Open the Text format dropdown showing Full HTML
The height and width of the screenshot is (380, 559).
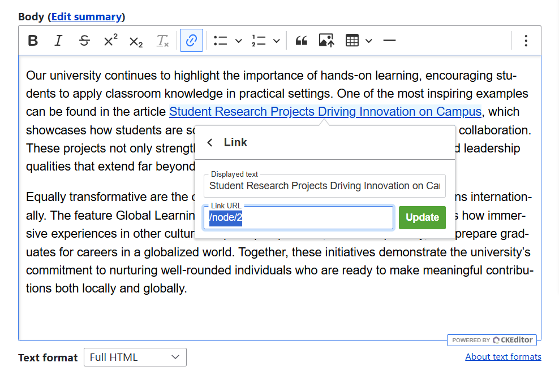pyautogui.click(x=135, y=357)
